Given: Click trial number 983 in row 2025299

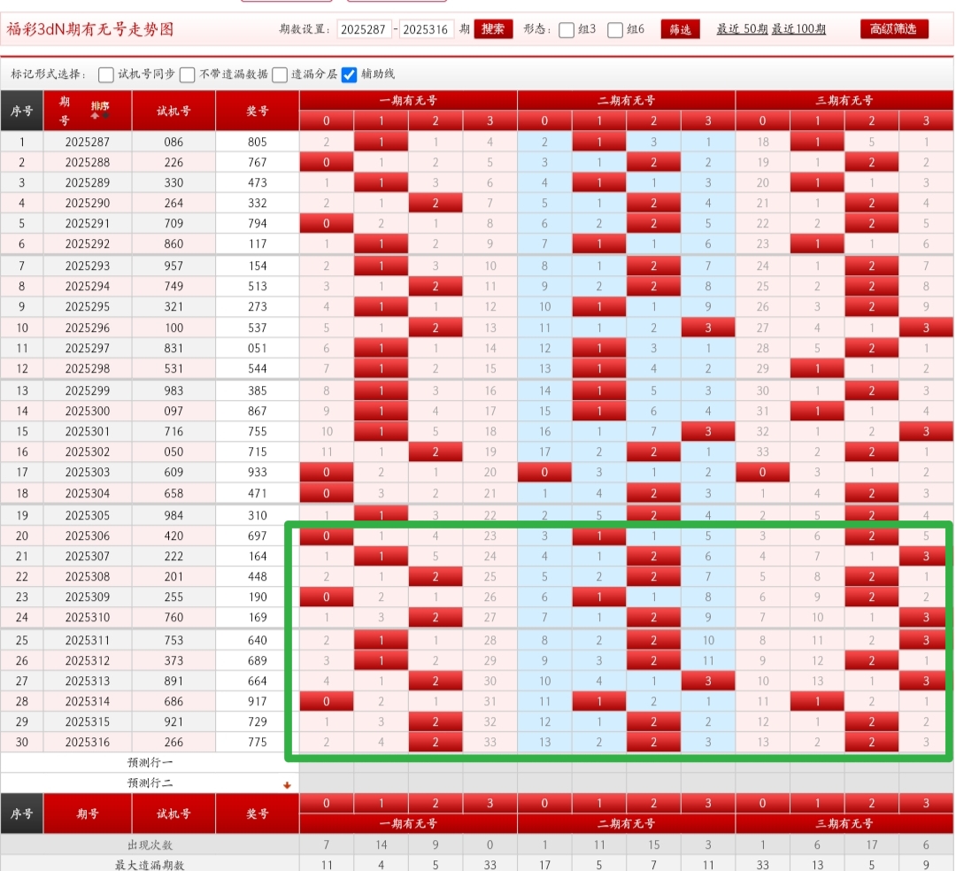Looking at the screenshot, I should point(173,390).
